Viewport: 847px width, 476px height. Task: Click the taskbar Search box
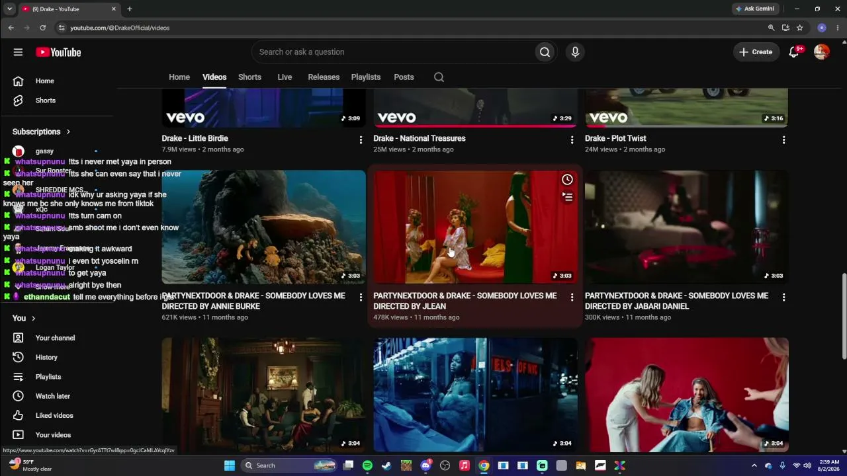pos(290,465)
